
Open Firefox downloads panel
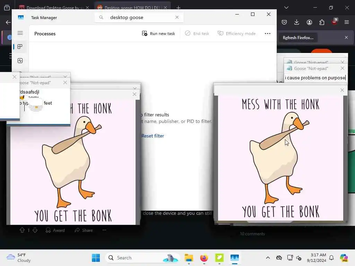click(297, 22)
